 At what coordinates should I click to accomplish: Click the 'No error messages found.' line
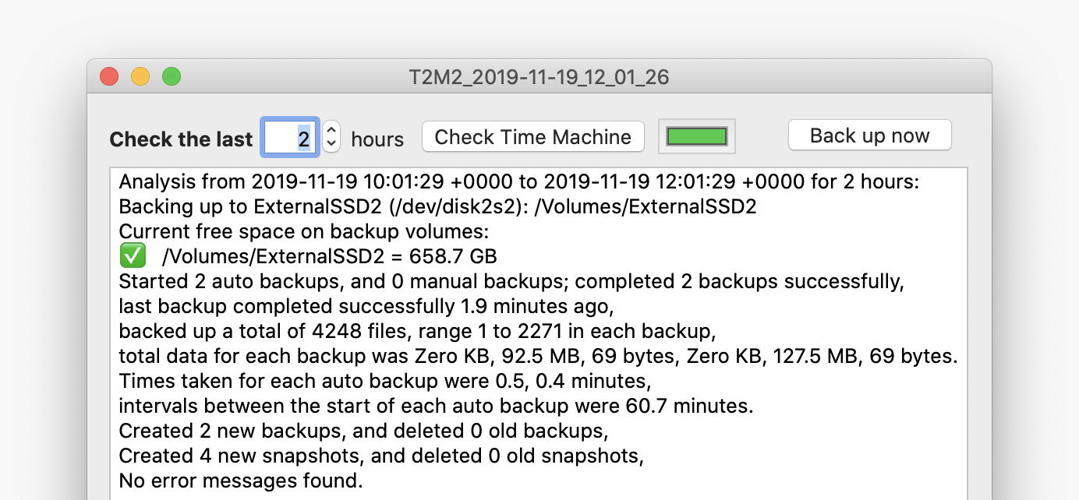tap(241, 480)
